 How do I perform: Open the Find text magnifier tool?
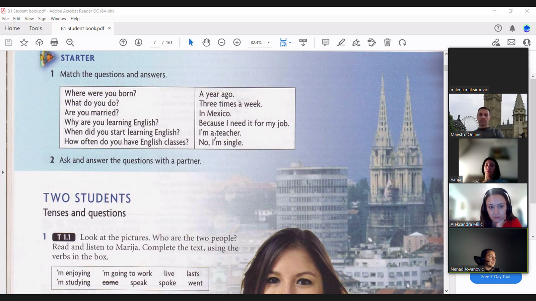(x=70, y=42)
